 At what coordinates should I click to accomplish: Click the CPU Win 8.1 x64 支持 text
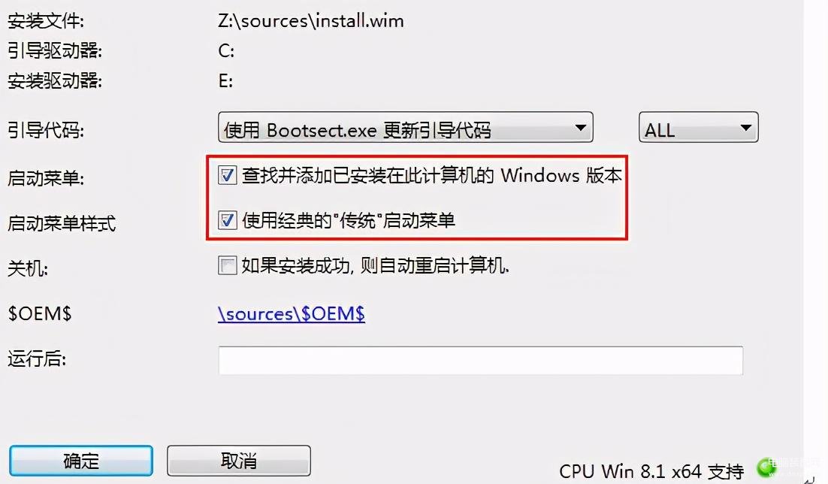[651, 470]
